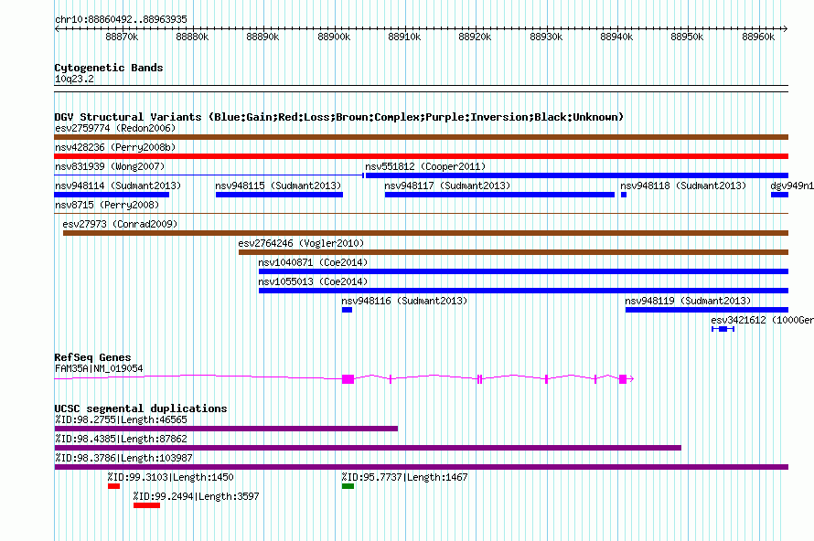Click the nsv948117 (Sudmant2013) label text
The width and height of the screenshot is (814, 541).
447,186
